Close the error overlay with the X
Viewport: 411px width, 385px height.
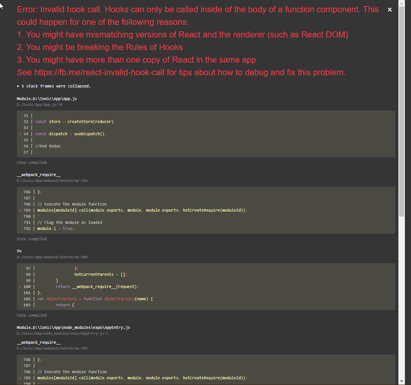click(x=390, y=10)
